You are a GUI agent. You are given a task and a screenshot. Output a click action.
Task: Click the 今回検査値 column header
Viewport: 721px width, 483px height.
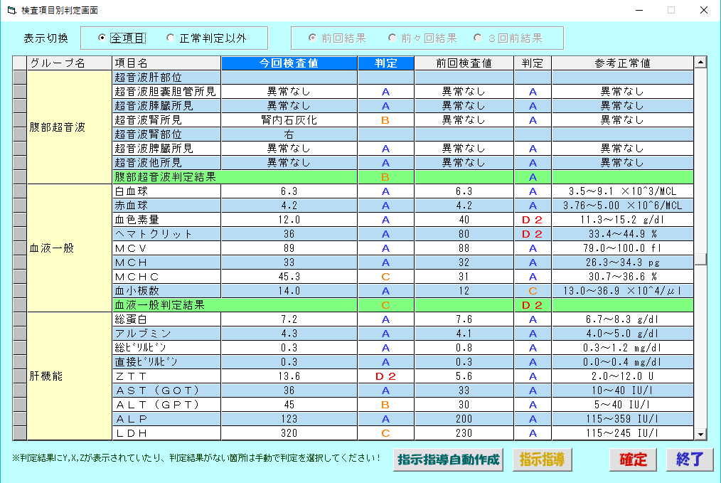289,63
